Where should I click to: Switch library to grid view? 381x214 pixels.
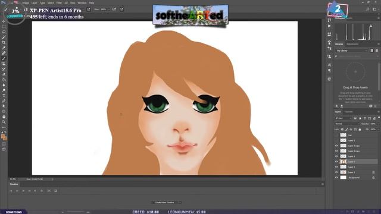coord(371,51)
